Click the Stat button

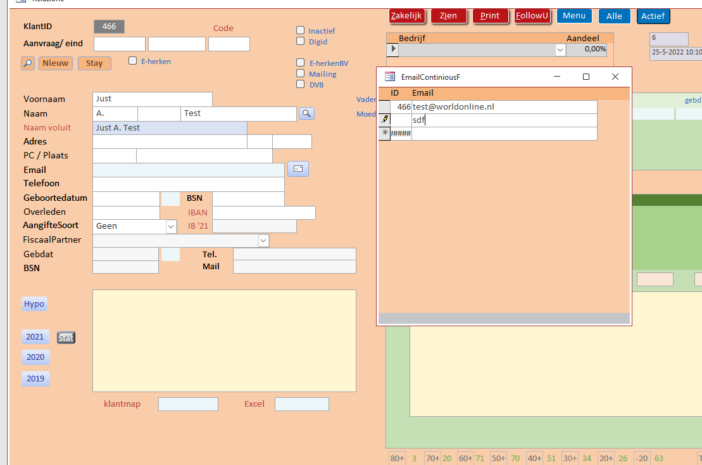click(x=66, y=338)
